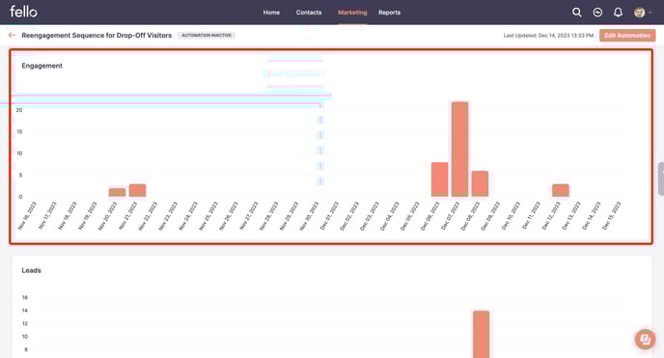This screenshot has height=358, width=664.
Task: Switch to the Reports tab
Action: [x=389, y=13]
